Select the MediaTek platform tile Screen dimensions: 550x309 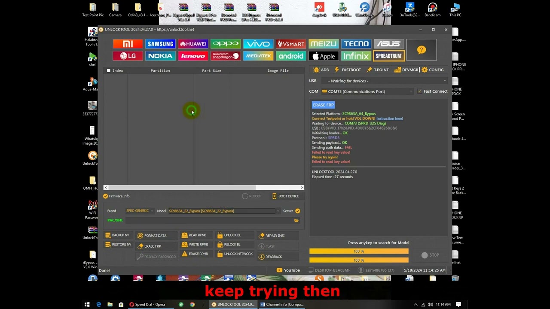pos(258,56)
